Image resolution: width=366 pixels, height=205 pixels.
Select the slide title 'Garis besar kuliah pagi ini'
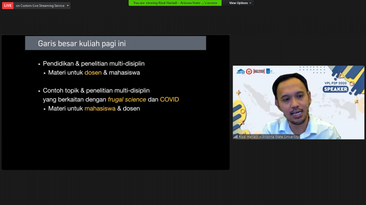[82, 43]
